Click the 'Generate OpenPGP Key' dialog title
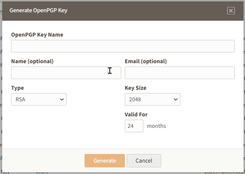Viewport: 245px width, 174px height. [x=38, y=10]
